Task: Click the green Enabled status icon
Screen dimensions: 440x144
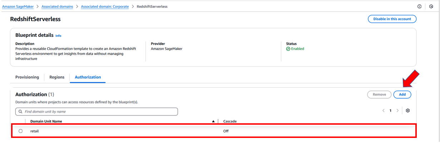Action: tap(288, 49)
